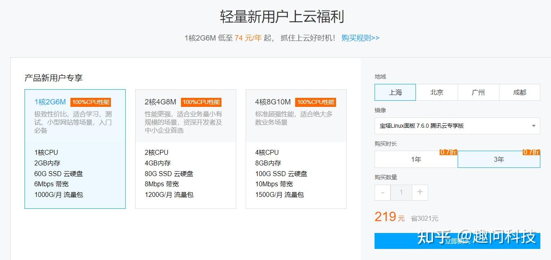Click the 100%CPU性能 badge on 1核2G6M
This screenshot has height=260, width=551.
(x=90, y=102)
